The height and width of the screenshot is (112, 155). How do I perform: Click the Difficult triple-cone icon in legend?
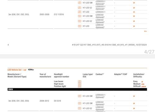[144, 86]
